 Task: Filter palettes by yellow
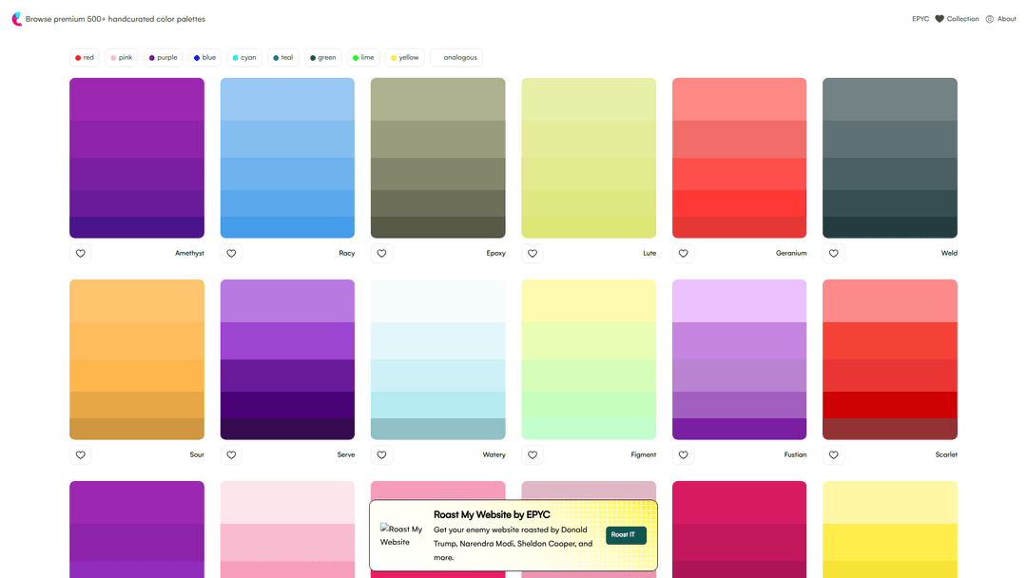click(x=404, y=58)
